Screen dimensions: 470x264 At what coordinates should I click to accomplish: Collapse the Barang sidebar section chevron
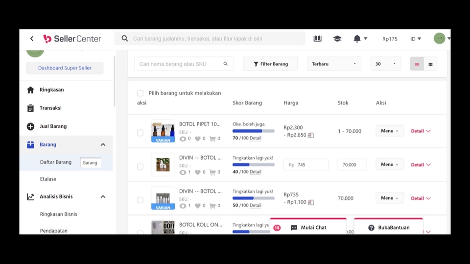tap(103, 144)
